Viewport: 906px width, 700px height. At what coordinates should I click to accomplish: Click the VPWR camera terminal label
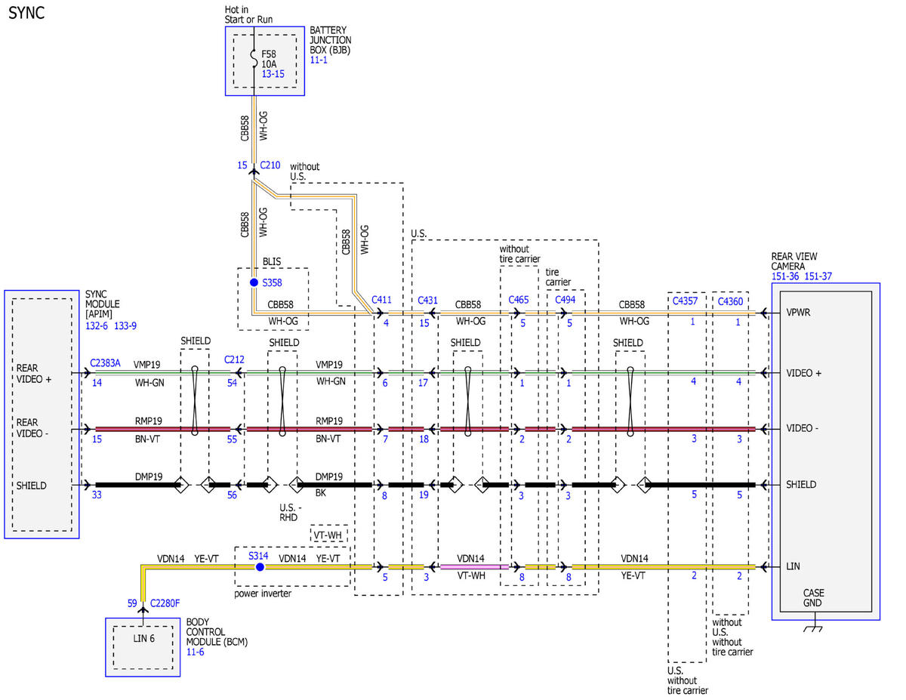(x=799, y=312)
